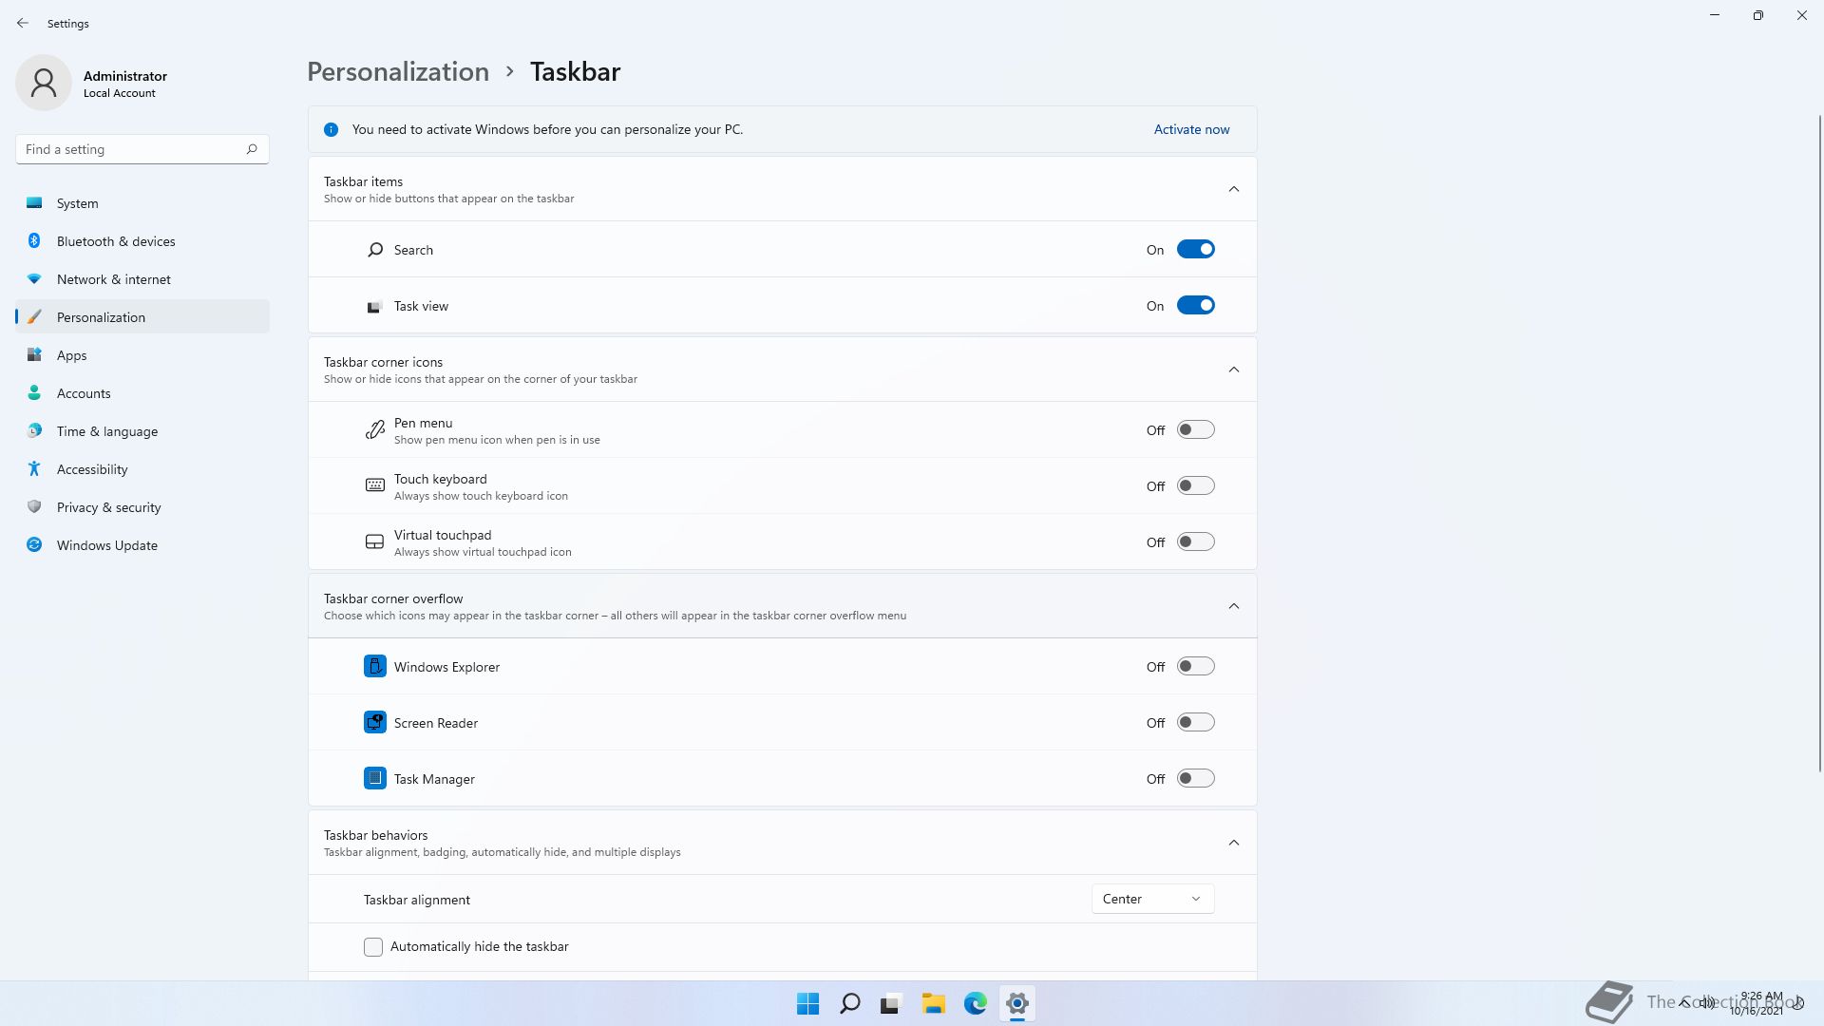Collapse the Taskbar items section
The image size is (1824, 1026).
pyautogui.click(x=1234, y=189)
